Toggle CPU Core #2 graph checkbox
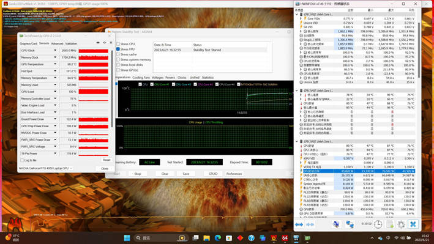 (x=174, y=84)
